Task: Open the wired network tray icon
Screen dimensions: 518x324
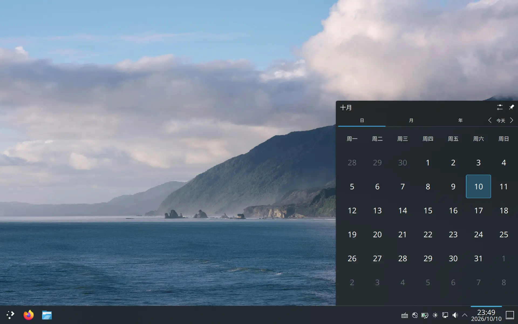Action: [x=445, y=315]
